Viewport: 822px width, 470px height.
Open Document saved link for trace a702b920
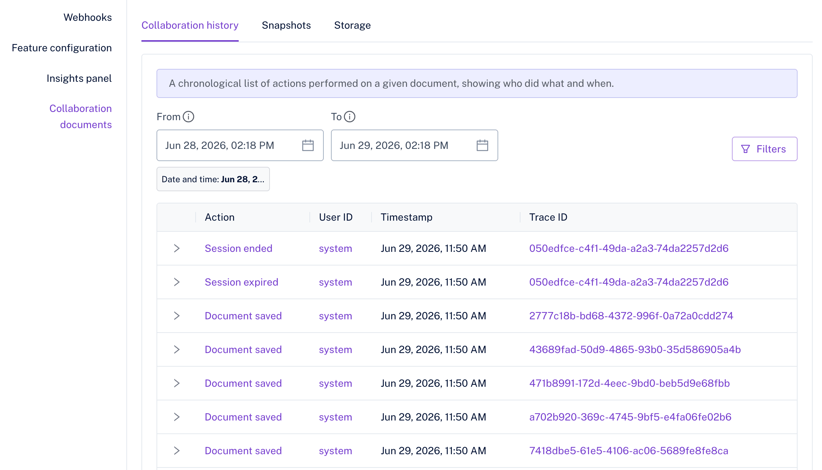tap(243, 417)
